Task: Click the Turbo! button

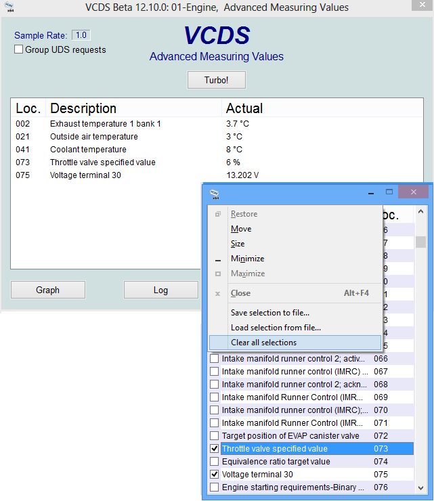Action: point(217,80)
